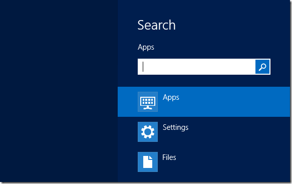This screenshot has width=292, height=184.
Task: Click the Apps subtitle above the search box
Action: click(x=146, y=47)
